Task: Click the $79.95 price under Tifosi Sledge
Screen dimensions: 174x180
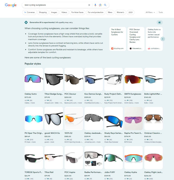Action: click(x=47, y=97)
